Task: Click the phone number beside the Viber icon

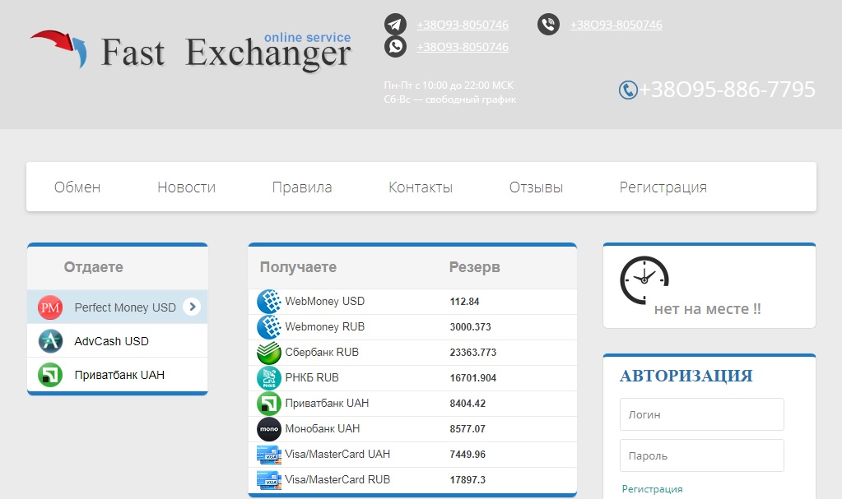Action: tap(616, 25)
